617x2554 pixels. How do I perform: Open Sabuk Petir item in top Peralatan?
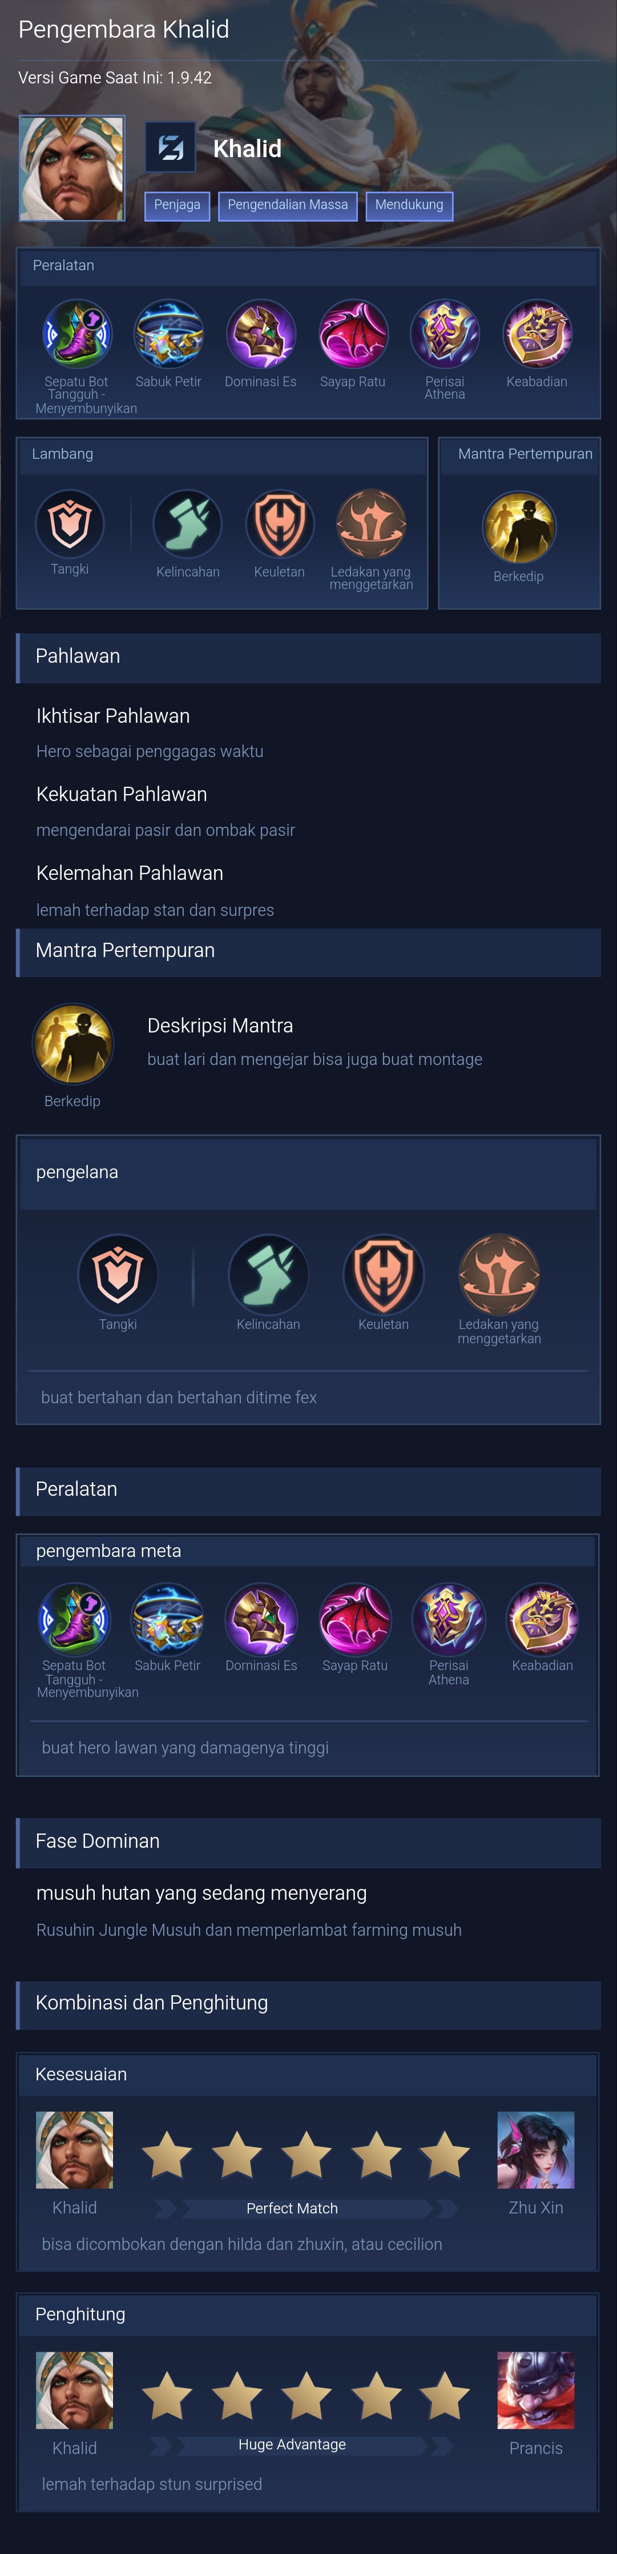point(168,334)
